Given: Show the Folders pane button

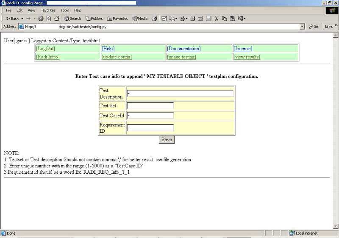Looking at the screenshot, I should pyautogui.click(x=94, y=19).
